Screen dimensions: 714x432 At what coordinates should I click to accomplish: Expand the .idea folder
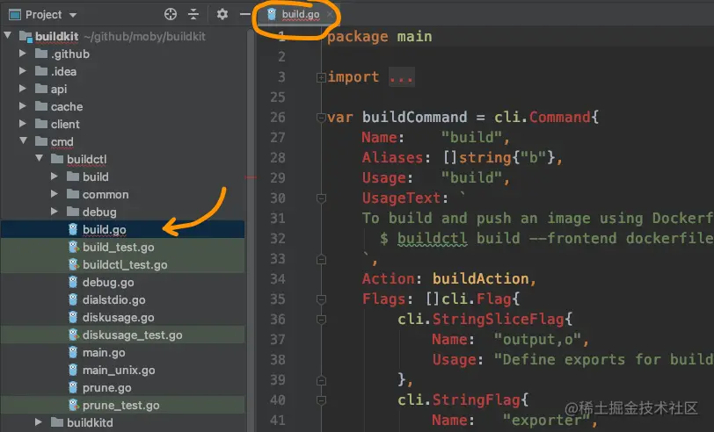[x=22, y=71]
